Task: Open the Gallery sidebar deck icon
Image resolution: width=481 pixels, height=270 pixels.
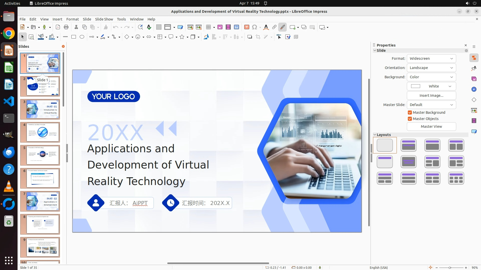Action: pyautogui.click(x=474, y=79)
